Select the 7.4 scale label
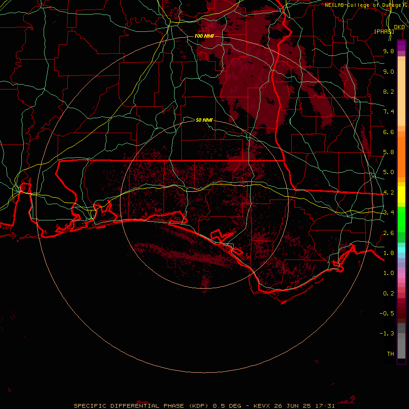Viewport: 409px width, 409px height. tap(389, 112)
